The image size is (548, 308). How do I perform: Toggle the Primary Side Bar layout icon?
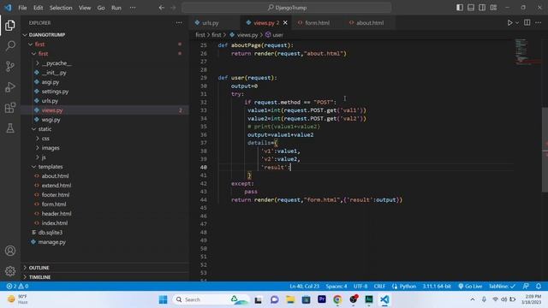click(x=460, y=8)
